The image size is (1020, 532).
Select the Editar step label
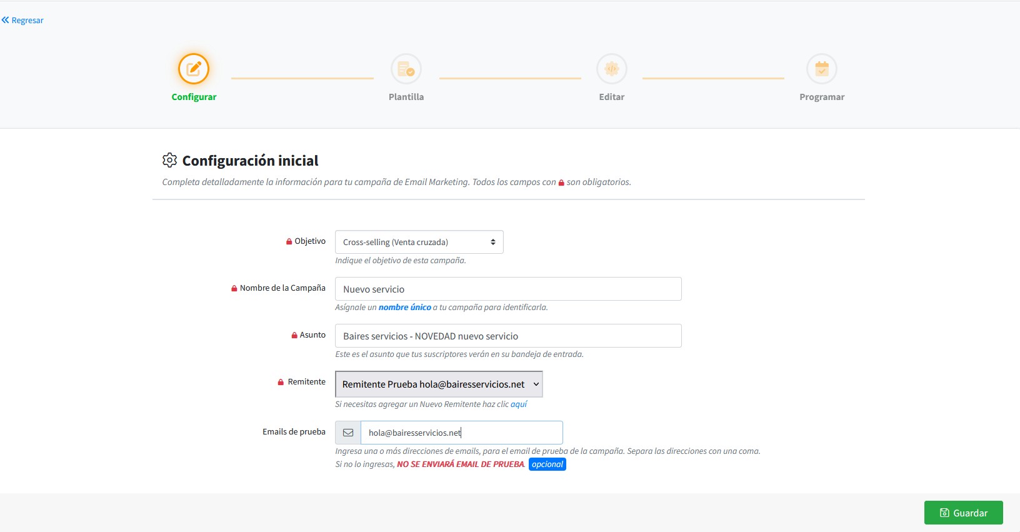[611, 97]
